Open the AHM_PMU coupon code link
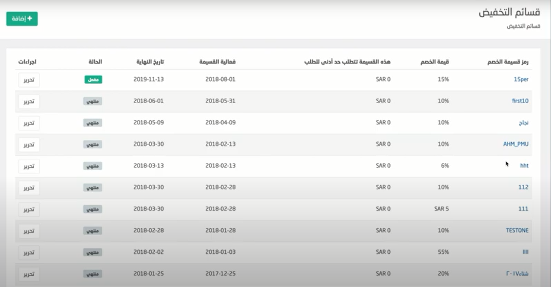The width and height of the screenshot is (551, 287). [516, 144]
